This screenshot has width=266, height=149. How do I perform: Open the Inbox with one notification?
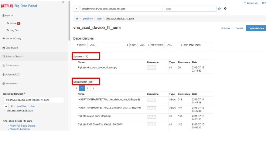(13, 23)
